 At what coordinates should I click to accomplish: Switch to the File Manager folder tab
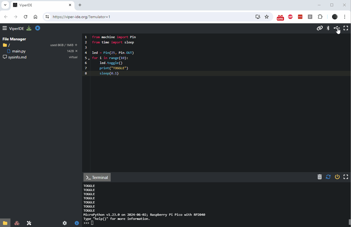(5, 223)
